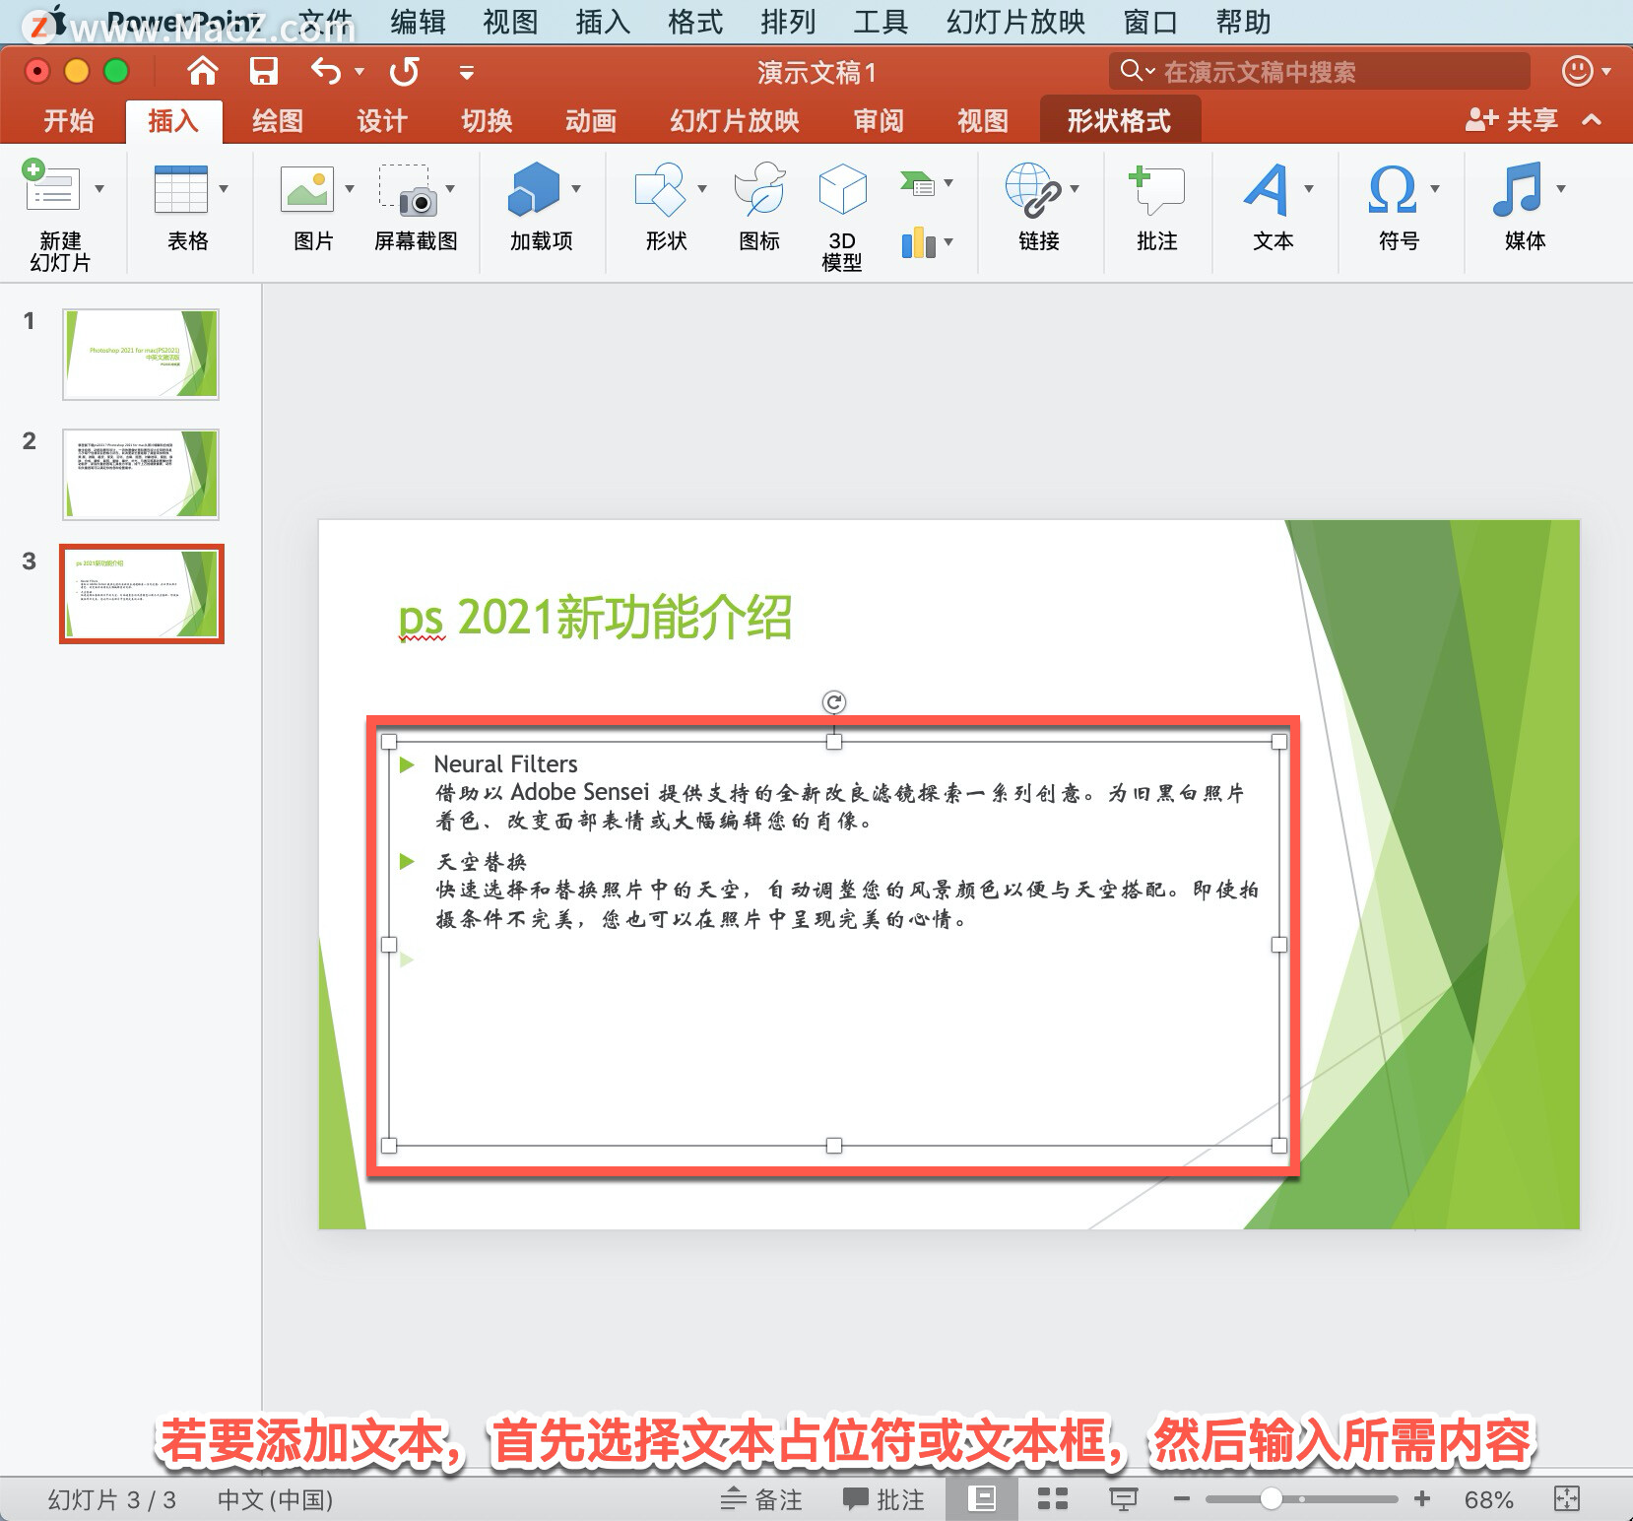Open the 文件 menu in menu bar
Viewport: 1633px width, 1521px height.
[325, 22]
